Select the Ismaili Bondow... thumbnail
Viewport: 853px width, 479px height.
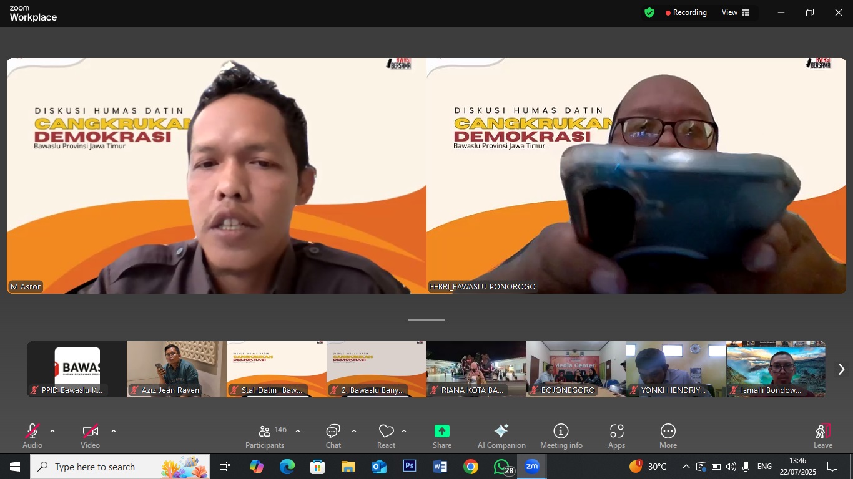coord(776,369)
